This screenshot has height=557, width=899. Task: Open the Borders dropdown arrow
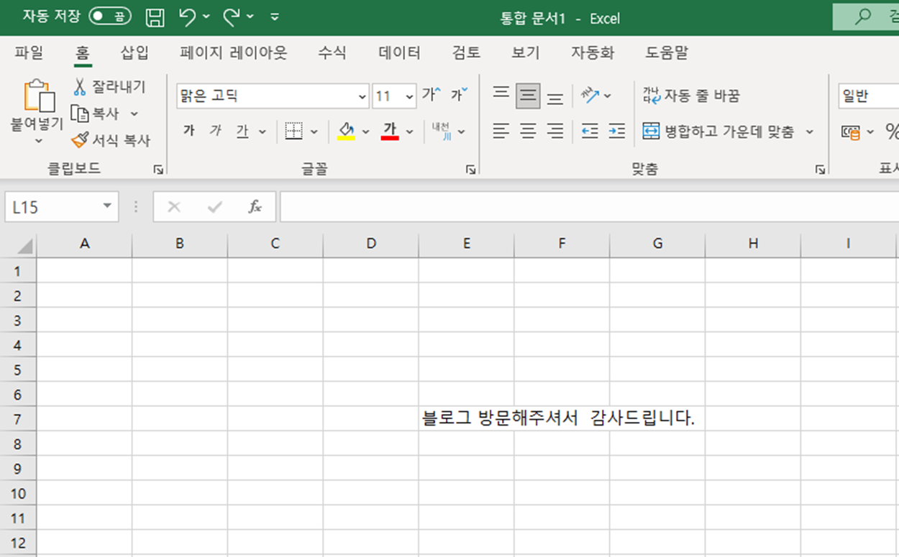(314, 132)
